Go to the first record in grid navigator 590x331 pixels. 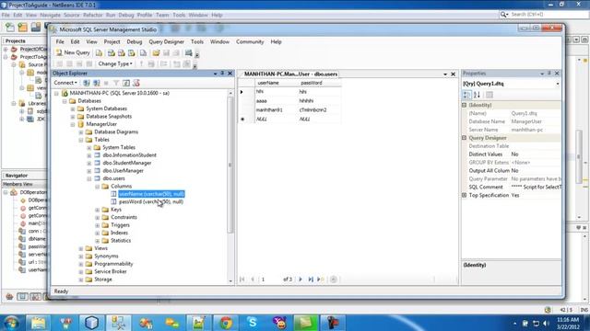pyautogui.click(x=242, y=280)
